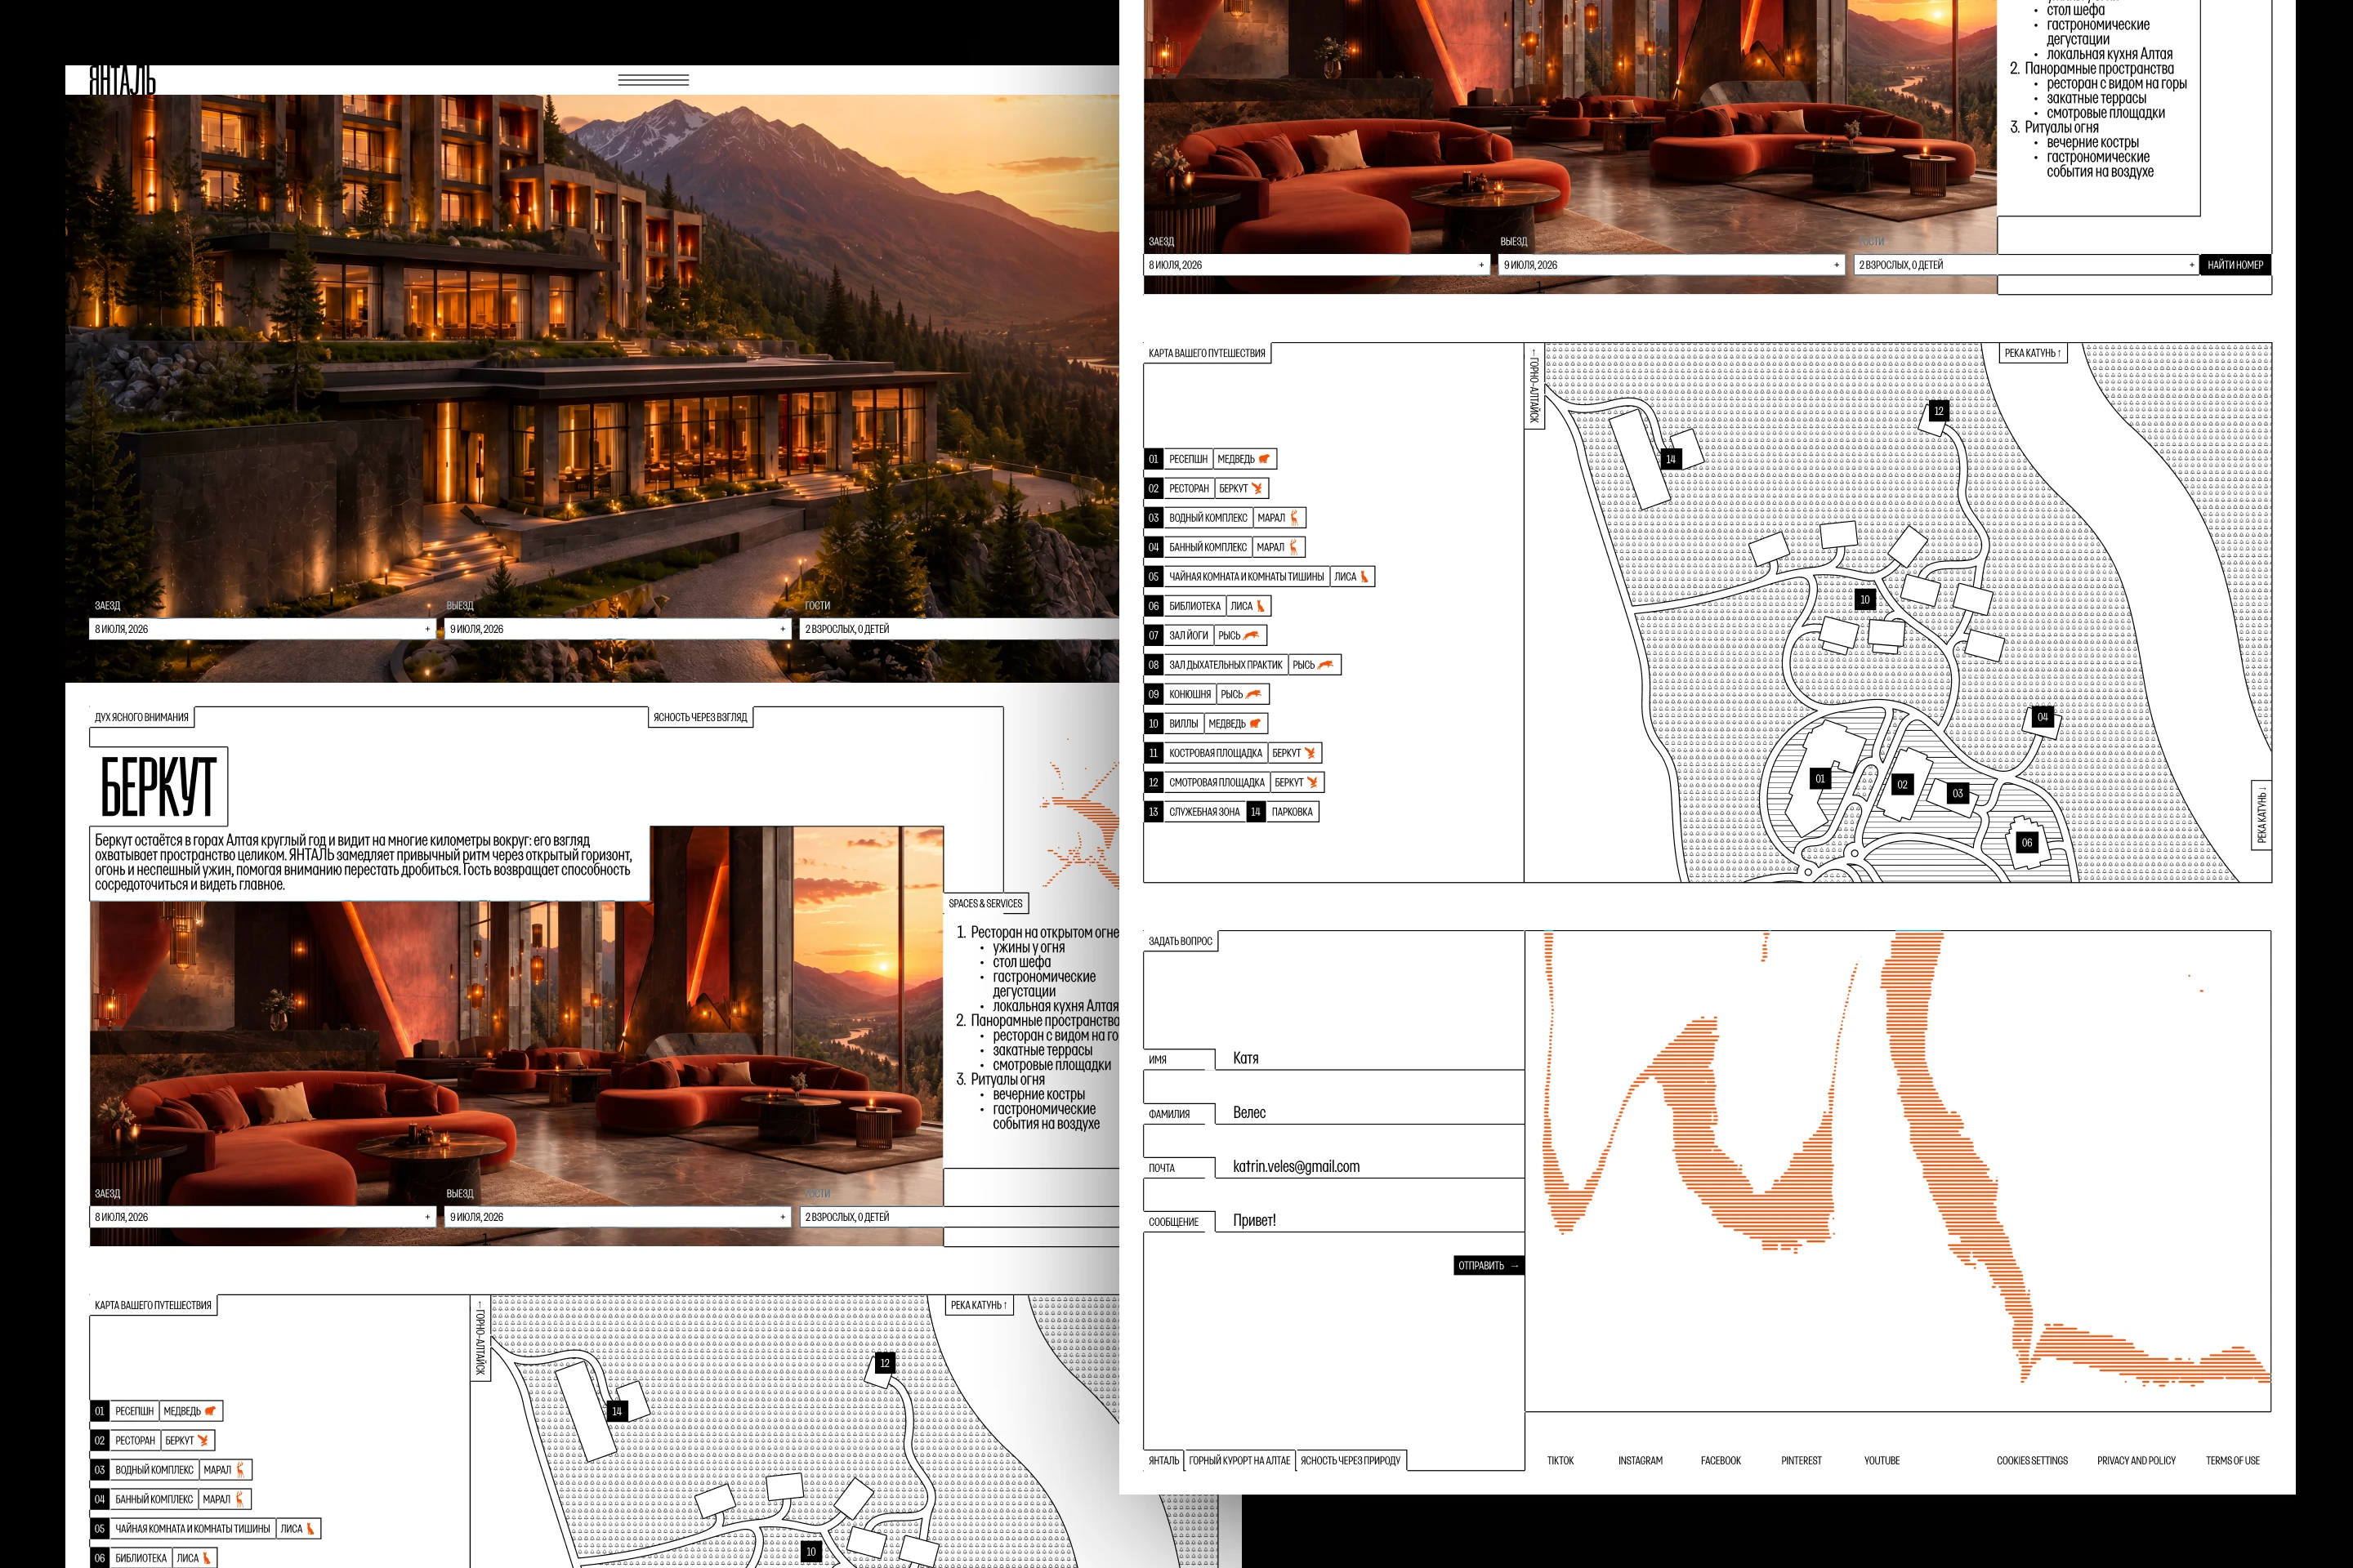
Task: Select the ЯСНОСТЬ ЧЕРЕЗ ВЗГЛЯД tab
Action: pos(700,717)
